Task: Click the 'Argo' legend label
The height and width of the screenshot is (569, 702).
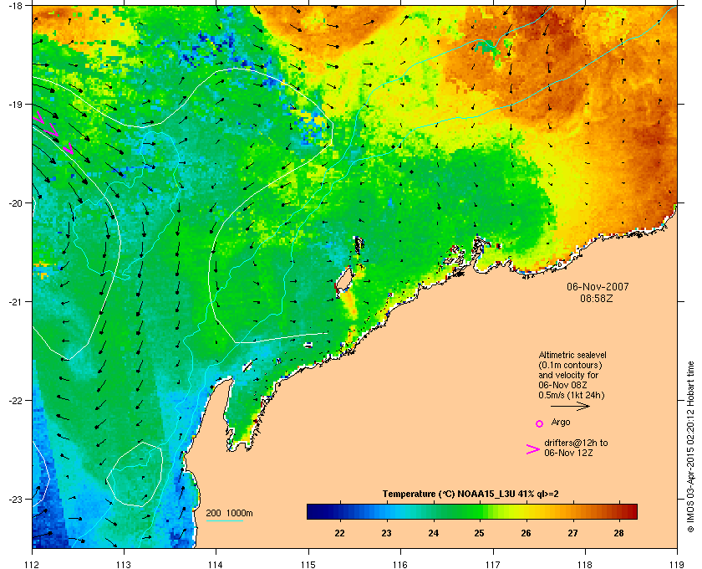Action: tap(561, 423)
